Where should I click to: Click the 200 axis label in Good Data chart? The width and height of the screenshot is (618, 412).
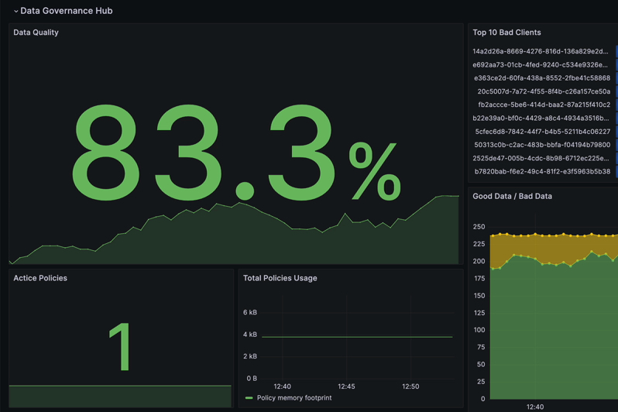coord(479,261)
